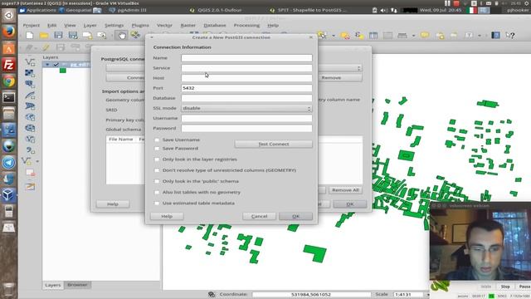Click the Add SpatiaLite Layer feather icon
The width and height of the screenshot is (531, 299).
(30, 96)
